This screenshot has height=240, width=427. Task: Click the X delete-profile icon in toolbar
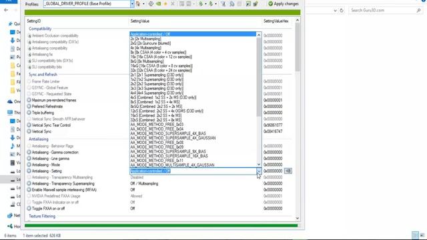tap(173, 4)
